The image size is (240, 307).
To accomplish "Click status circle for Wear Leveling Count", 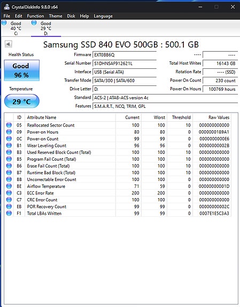I will (x=9, y=145).
